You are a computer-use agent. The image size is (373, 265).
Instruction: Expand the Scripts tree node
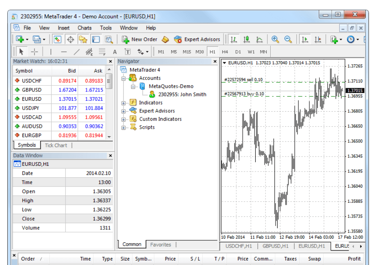[123, 127]
